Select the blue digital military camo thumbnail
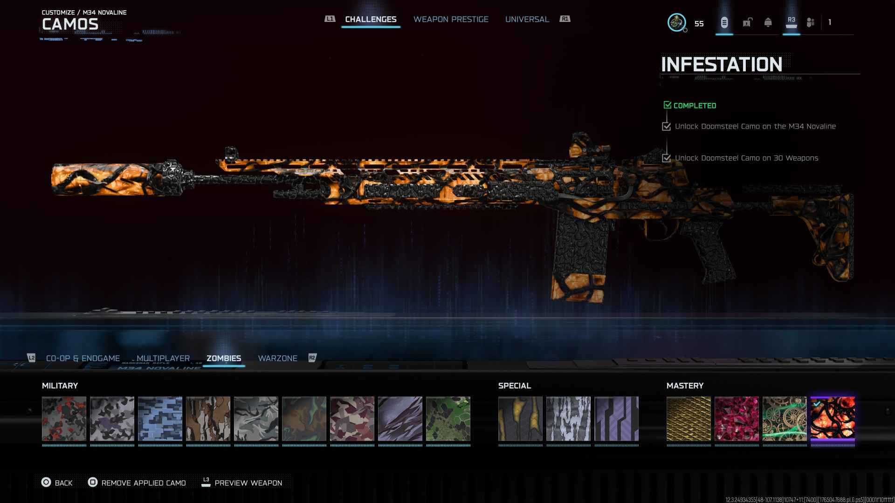This screenshot has height=503, width=895. coord(160,419)
